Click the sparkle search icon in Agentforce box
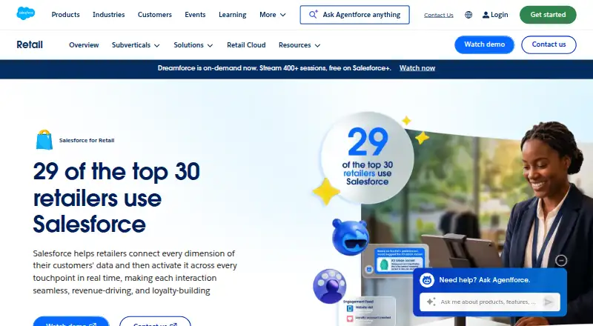This screenshot has height=326, width=593. (313, 14)
